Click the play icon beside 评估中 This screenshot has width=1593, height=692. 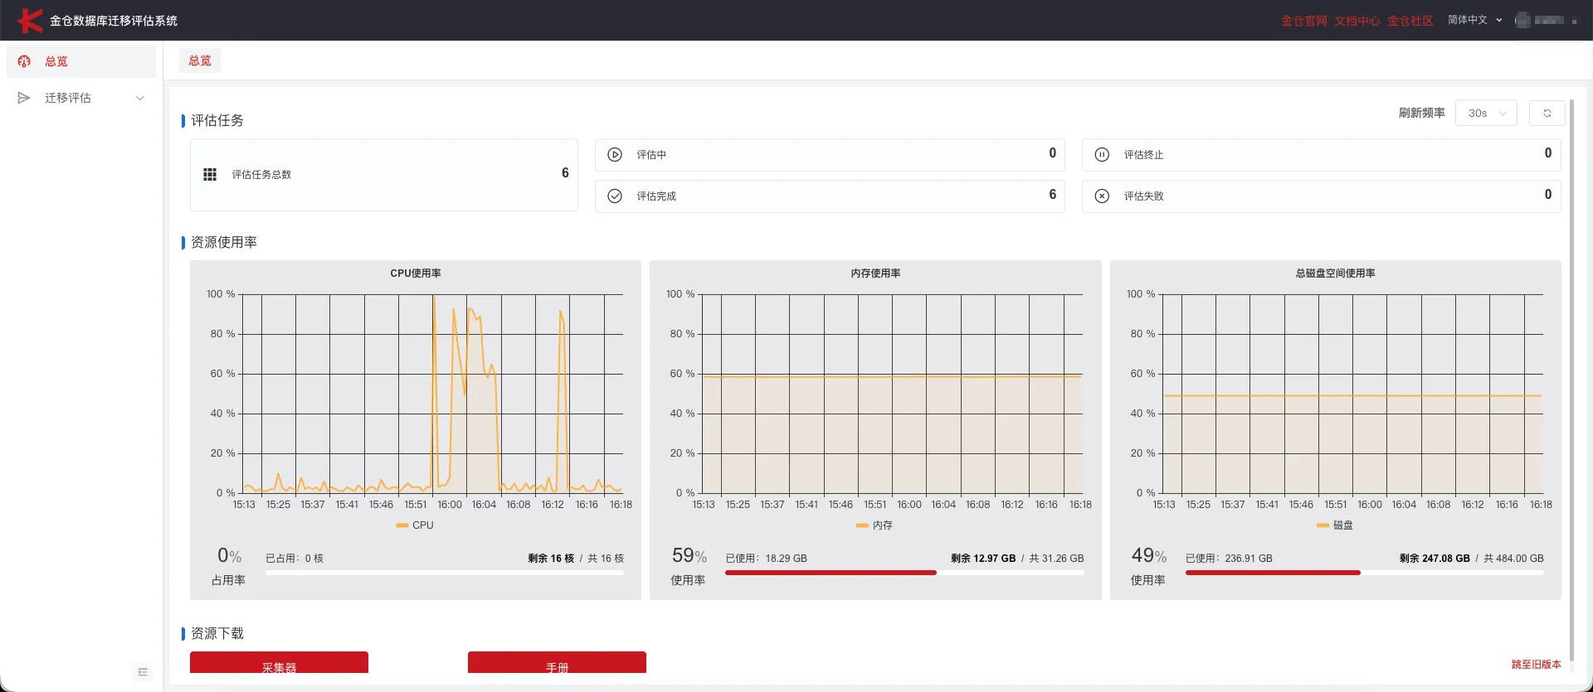[x=615, y=155]
